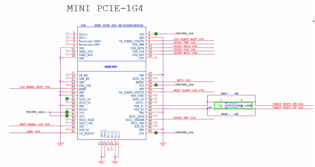Select the USB_D- pin label
The height and width of the screenshot is (167, 315).
coord(139,106)
